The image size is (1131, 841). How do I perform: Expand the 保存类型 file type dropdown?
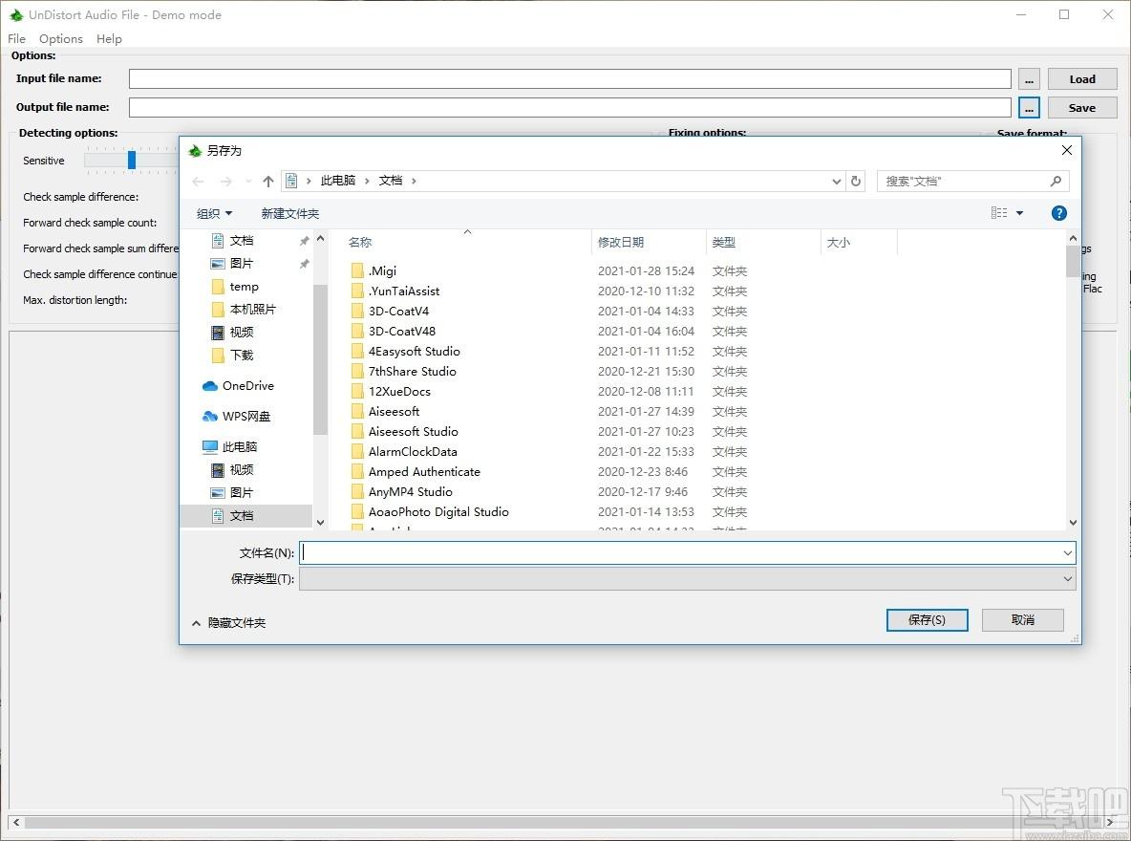[x=1067, y=579]
